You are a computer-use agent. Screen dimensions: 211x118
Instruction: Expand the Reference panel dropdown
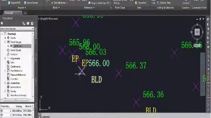[x=89, y=8]
